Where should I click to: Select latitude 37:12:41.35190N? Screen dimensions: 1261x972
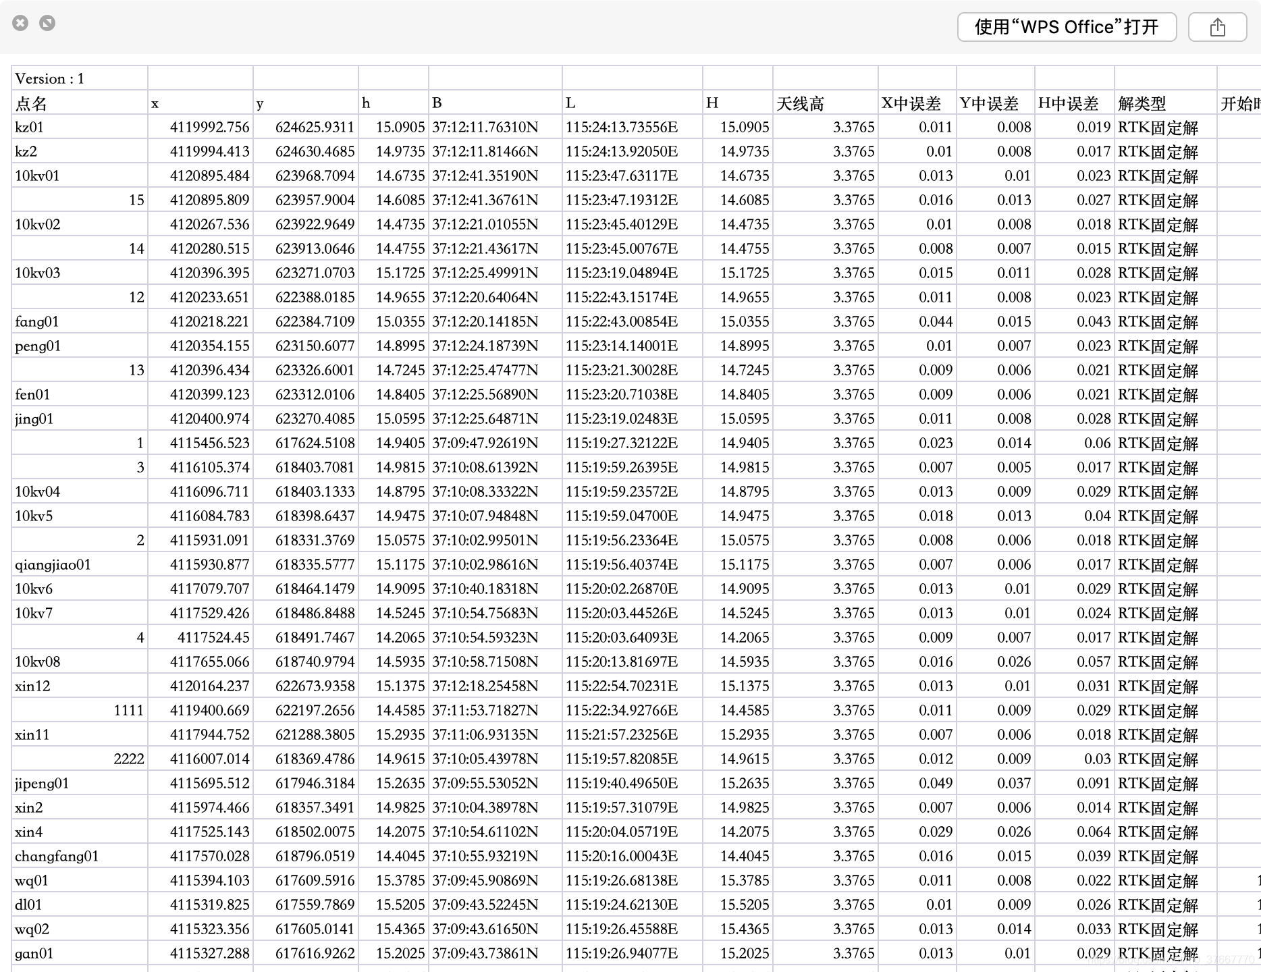tap(495, 175)
